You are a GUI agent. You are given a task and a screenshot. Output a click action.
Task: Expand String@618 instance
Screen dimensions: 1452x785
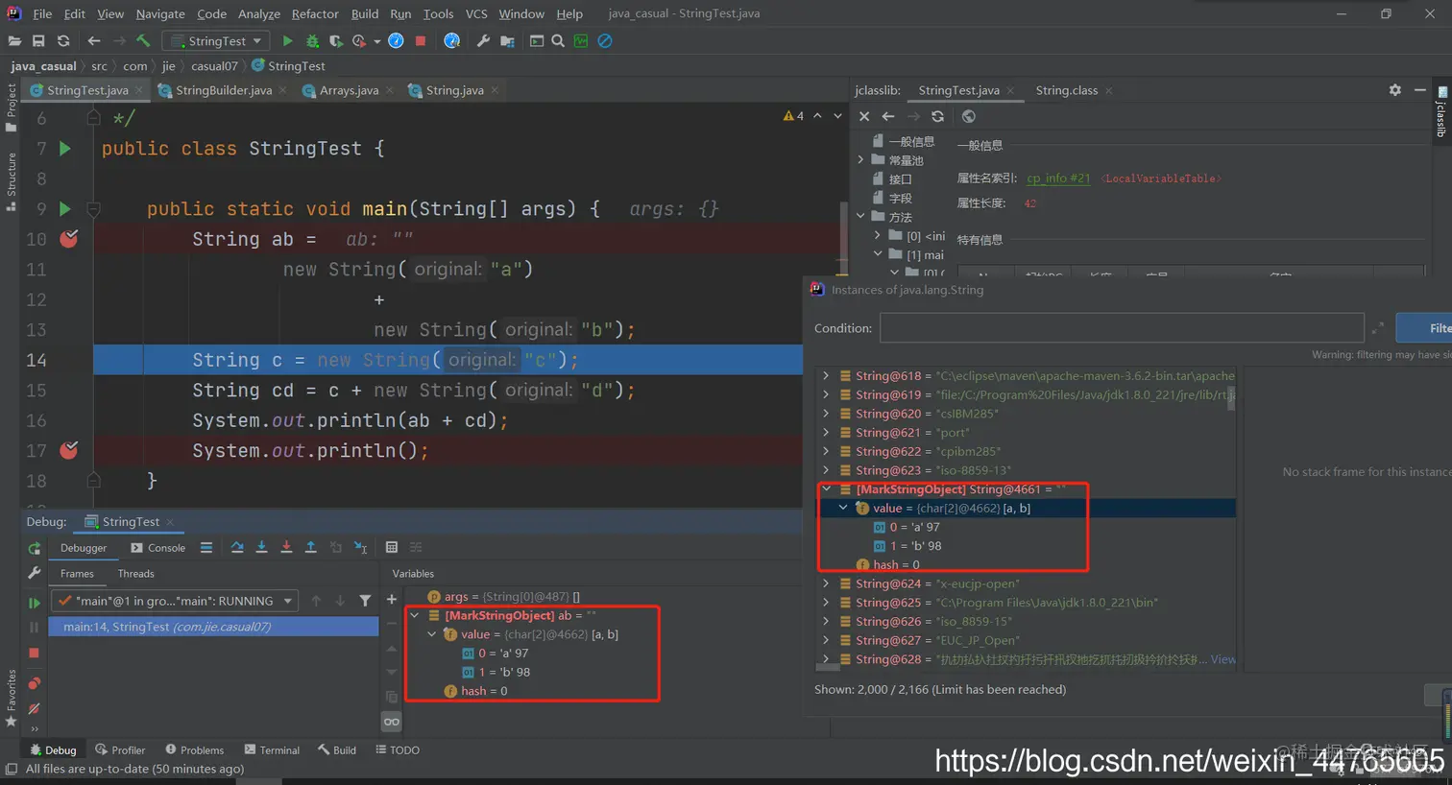click(x=826, y=376)
